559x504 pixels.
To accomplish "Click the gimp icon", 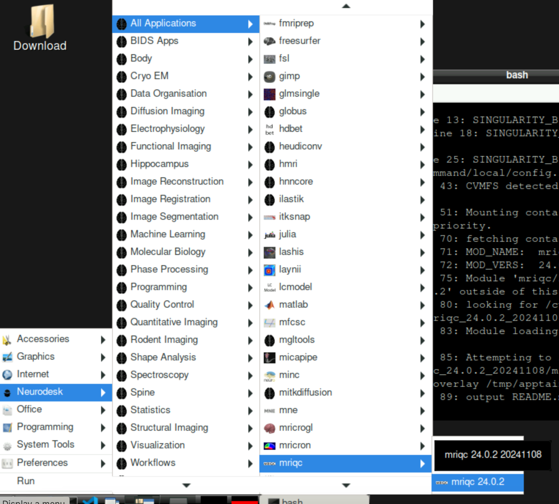I will pyautogui.click(x=269, y=77).
